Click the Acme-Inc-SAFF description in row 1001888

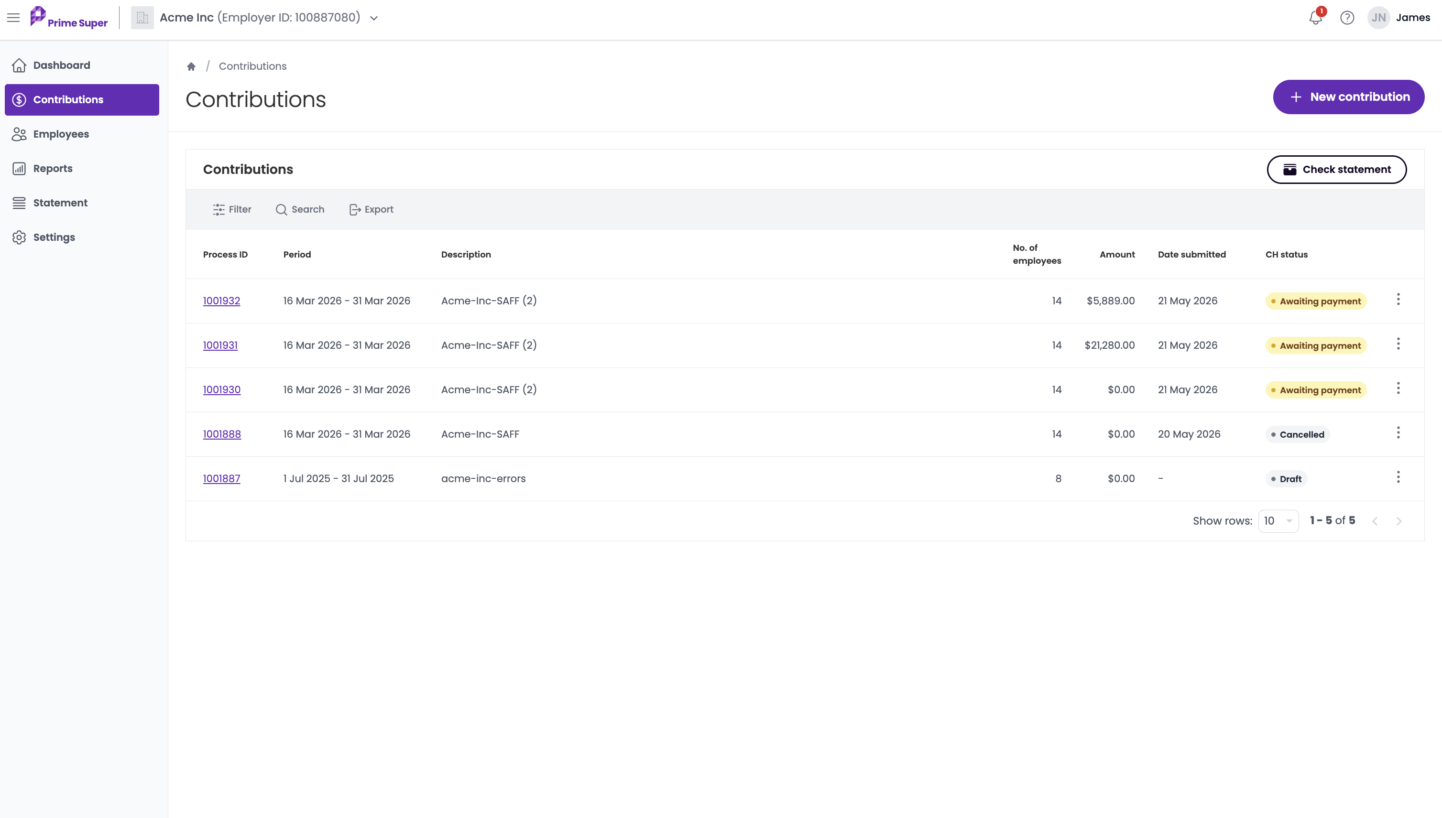tap(480, 434)
